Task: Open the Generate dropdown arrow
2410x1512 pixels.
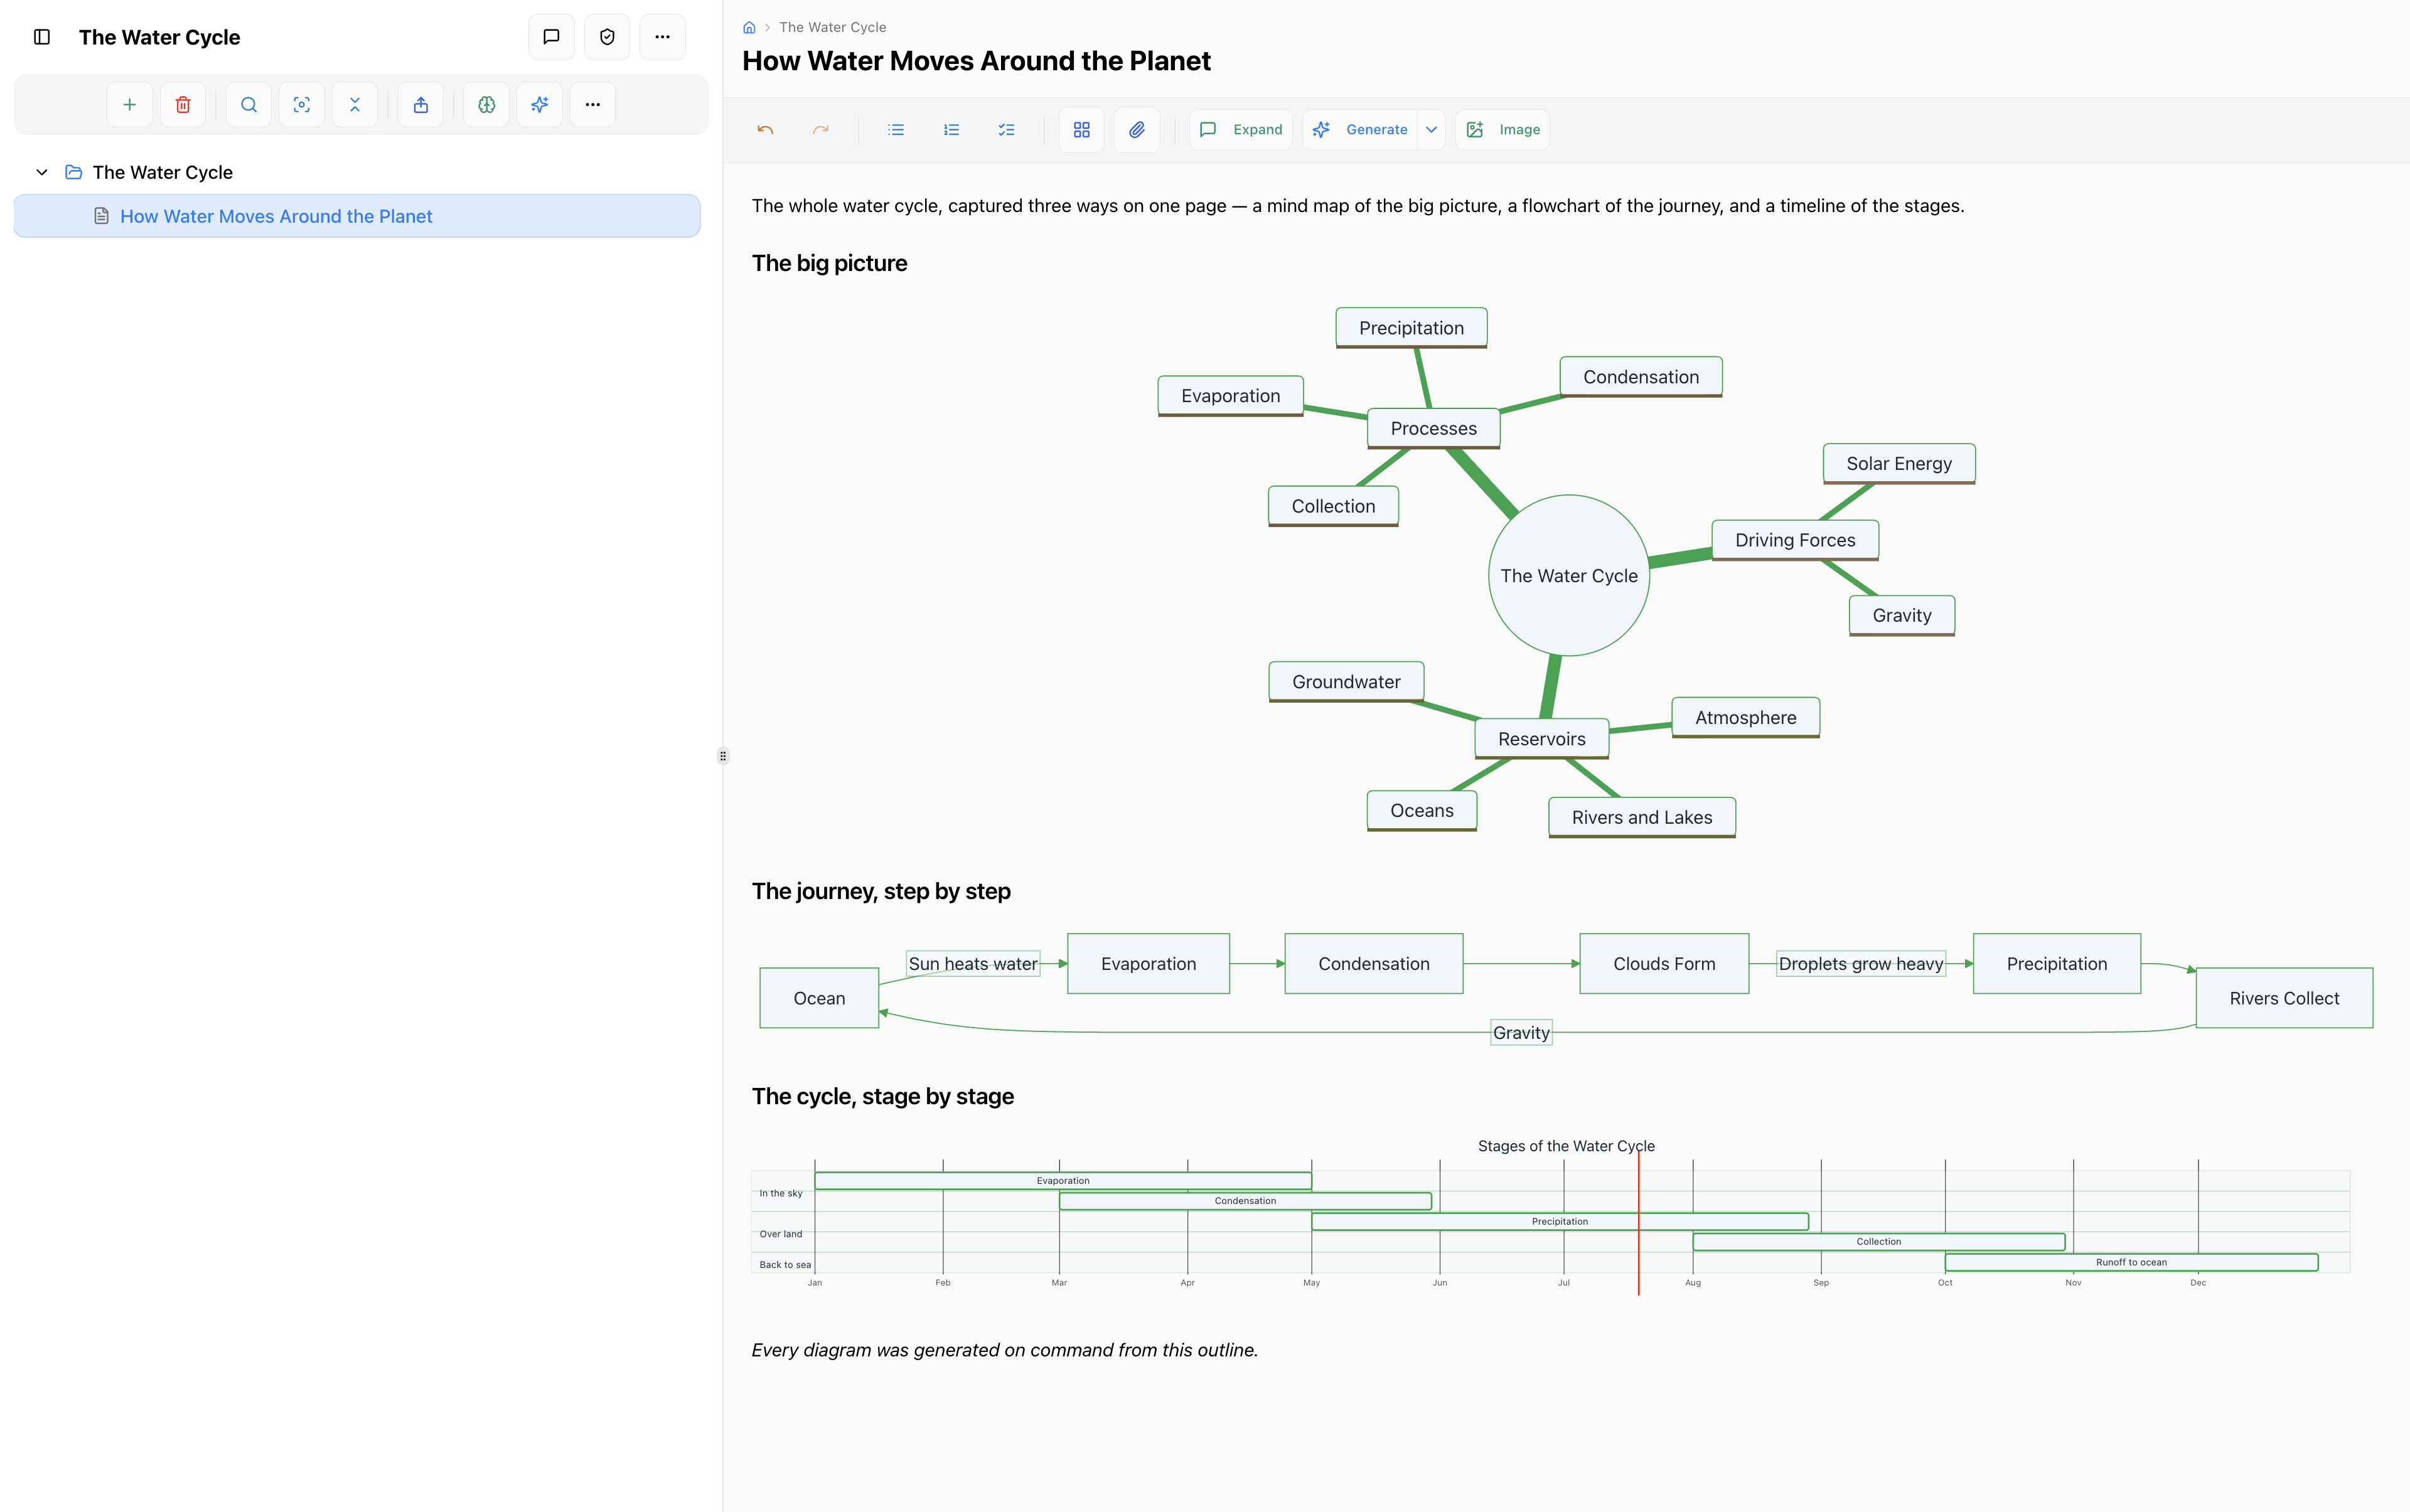Action: [x=1432, y=130]
